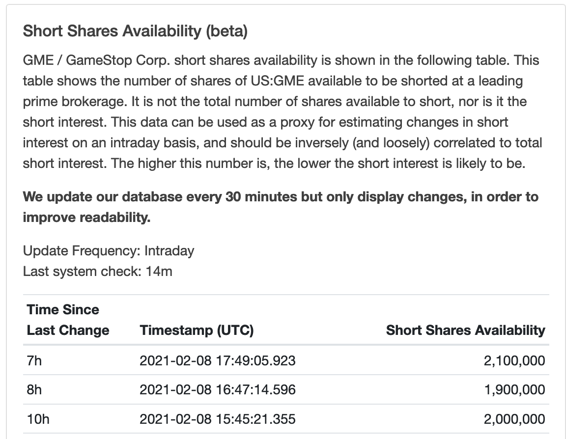Viewport: 566px width, 439px height.
Task: Click the Last system check: 14m line
Action: pos(97,271)
